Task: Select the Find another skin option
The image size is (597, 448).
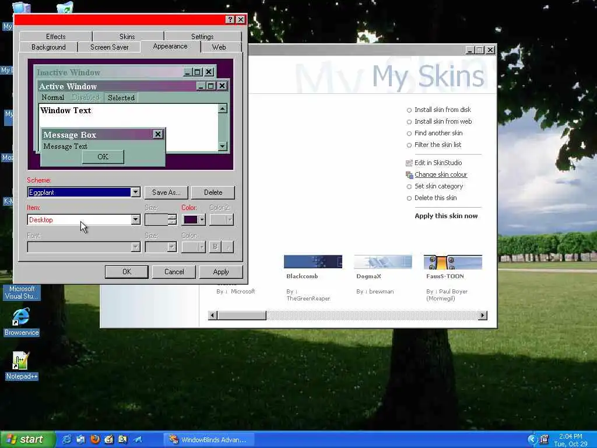Action: 434,133
